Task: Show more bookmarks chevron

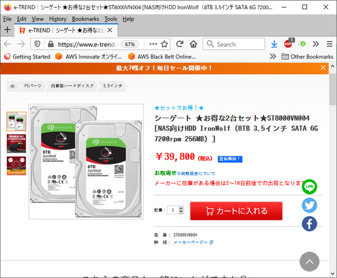Action: 273,57
